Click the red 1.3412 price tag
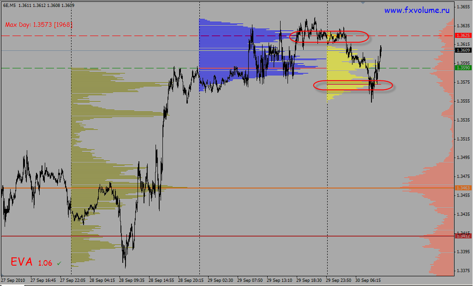Screen dimensions: 473x286 463,236
